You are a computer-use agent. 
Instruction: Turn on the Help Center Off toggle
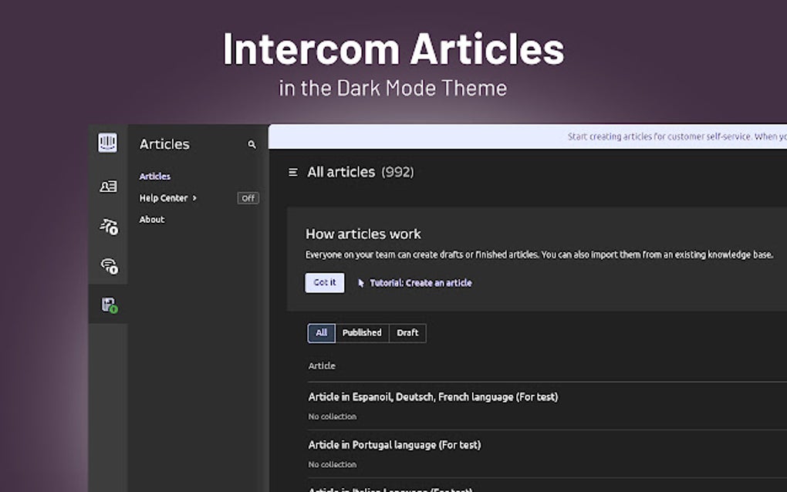coord(247,198)
